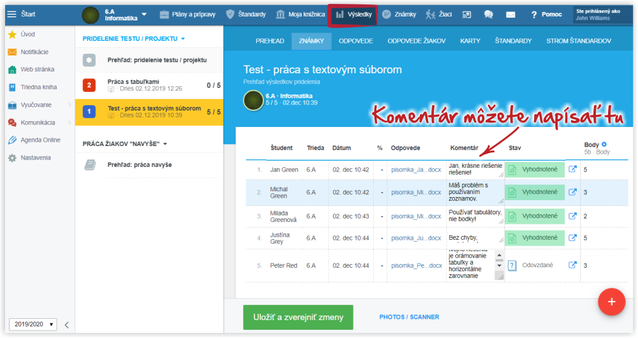Open Notifikácie in the left sidebar
638x338 pixels.
pyautogui.click(x=34, y=52)
